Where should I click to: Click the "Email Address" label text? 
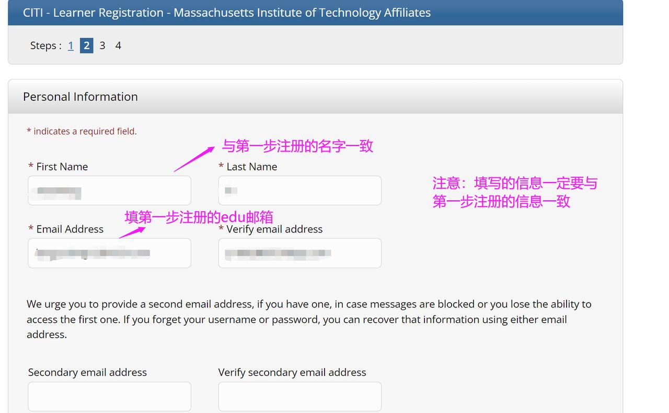[70, 229]
